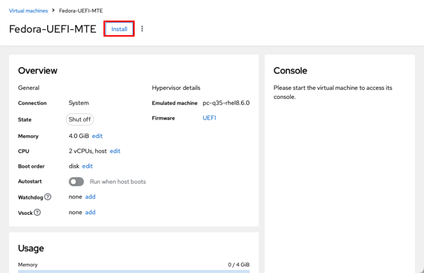Edit the Memory setting
Screen dimensions: 424x273
98,136
